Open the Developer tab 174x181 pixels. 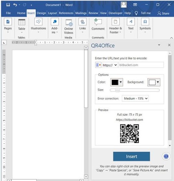click(116, 13)
